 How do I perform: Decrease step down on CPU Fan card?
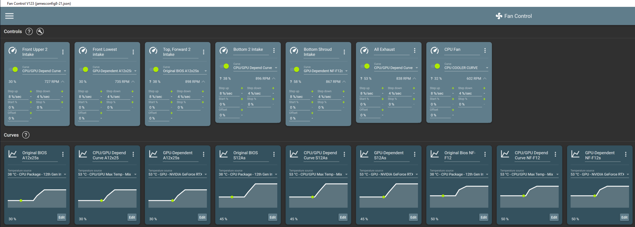(484, 94)
